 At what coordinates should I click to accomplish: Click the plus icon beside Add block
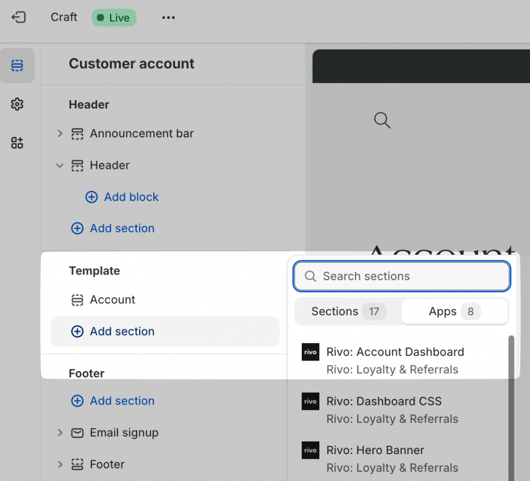[92, 197]
